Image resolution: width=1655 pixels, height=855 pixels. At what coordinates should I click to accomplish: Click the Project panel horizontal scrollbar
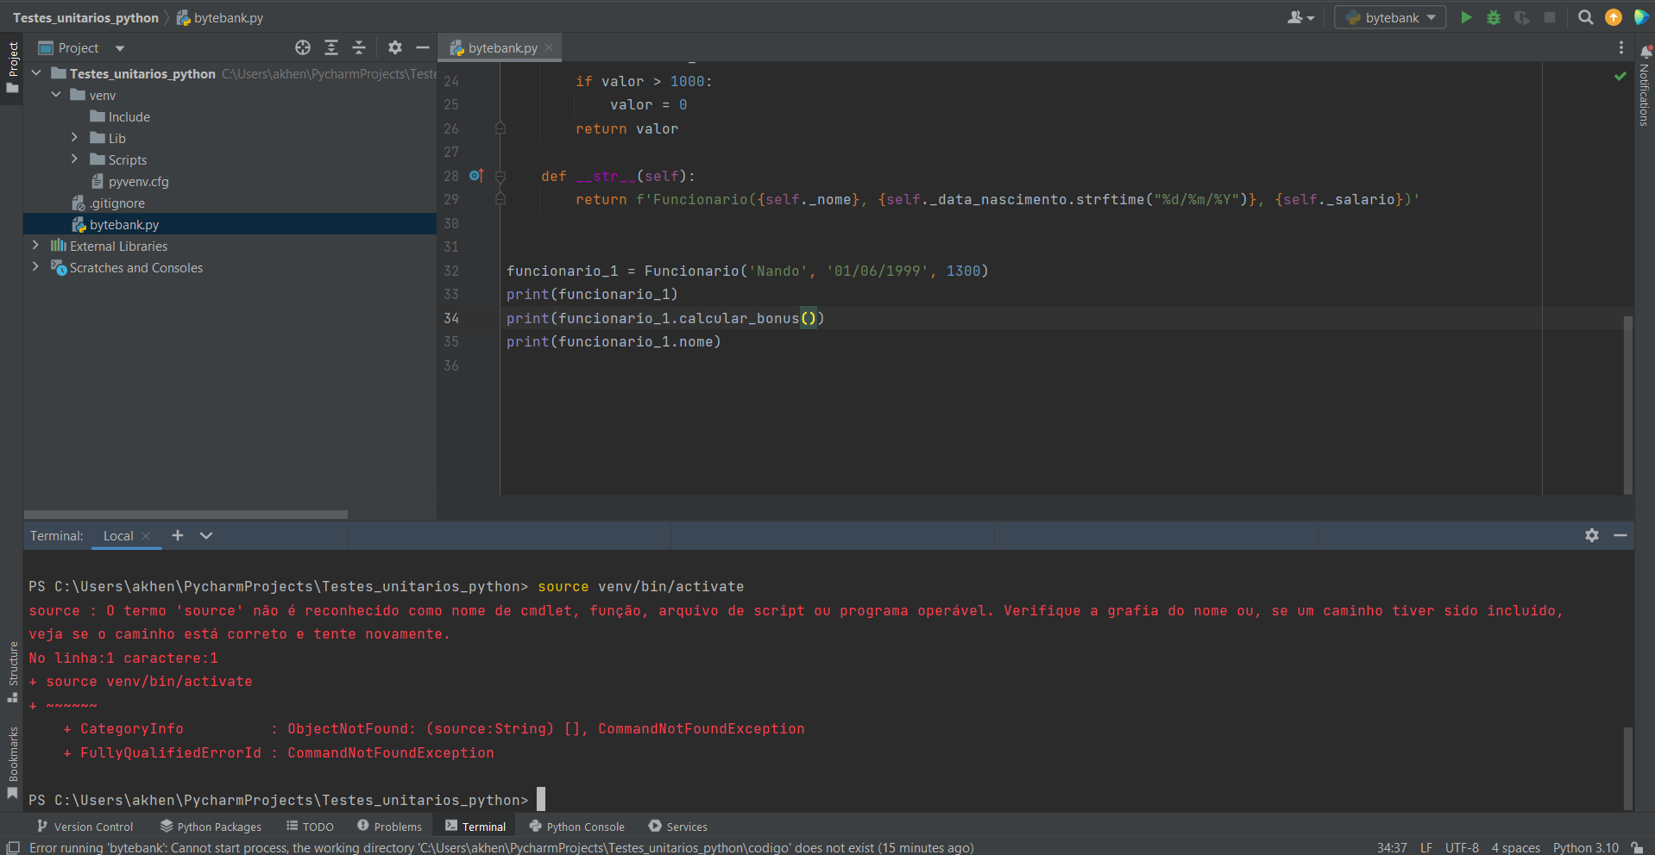186,515
